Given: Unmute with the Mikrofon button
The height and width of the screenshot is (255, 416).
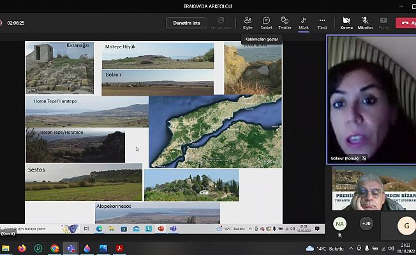Looking at the screenshot, I should 365,23.
